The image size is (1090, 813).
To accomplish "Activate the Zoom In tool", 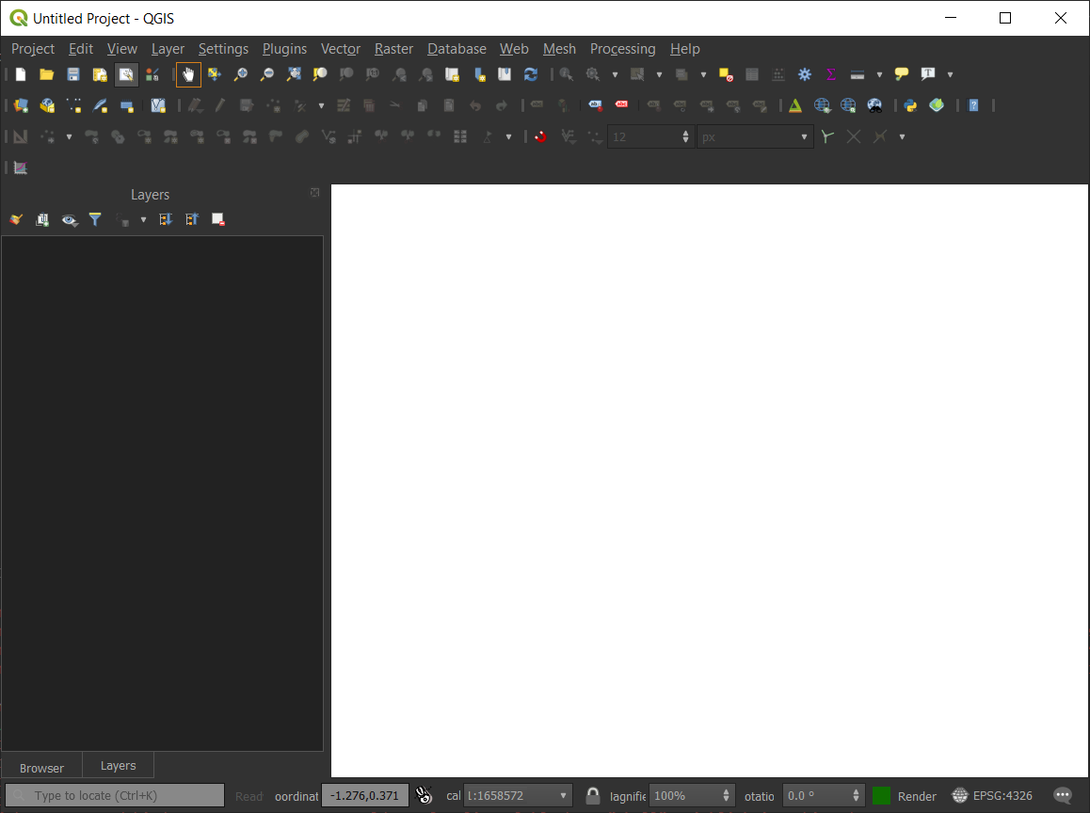I will click(x=240, y=73).
